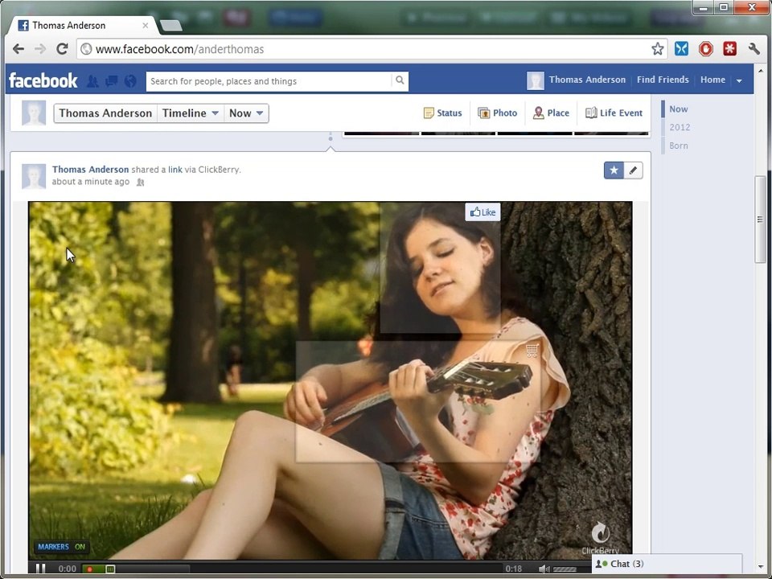This screenshot has width=772, height=579.
Task: Click Thomas Anderson name in the post
Action: pyautogui.click(x=90, y=170)
